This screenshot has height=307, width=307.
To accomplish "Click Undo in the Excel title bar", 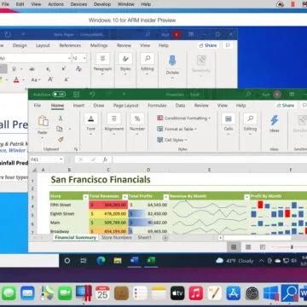I will coord(92,95).
